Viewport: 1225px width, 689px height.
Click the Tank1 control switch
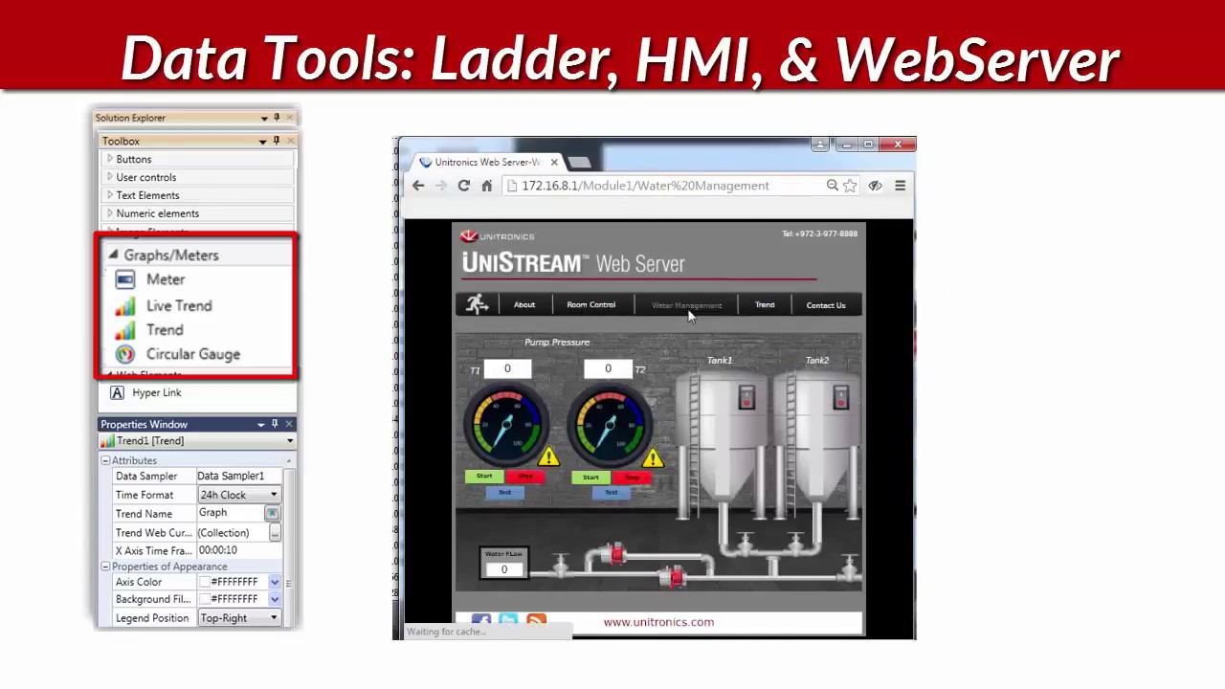(746, 398)
